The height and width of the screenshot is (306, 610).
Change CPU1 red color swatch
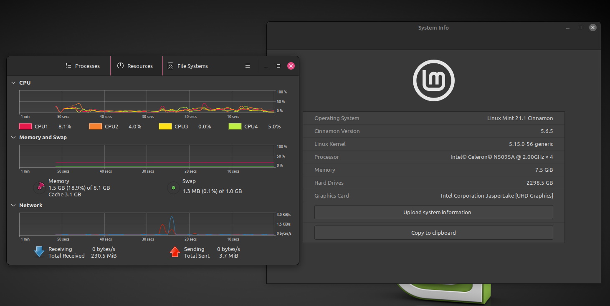click(25, 126)
